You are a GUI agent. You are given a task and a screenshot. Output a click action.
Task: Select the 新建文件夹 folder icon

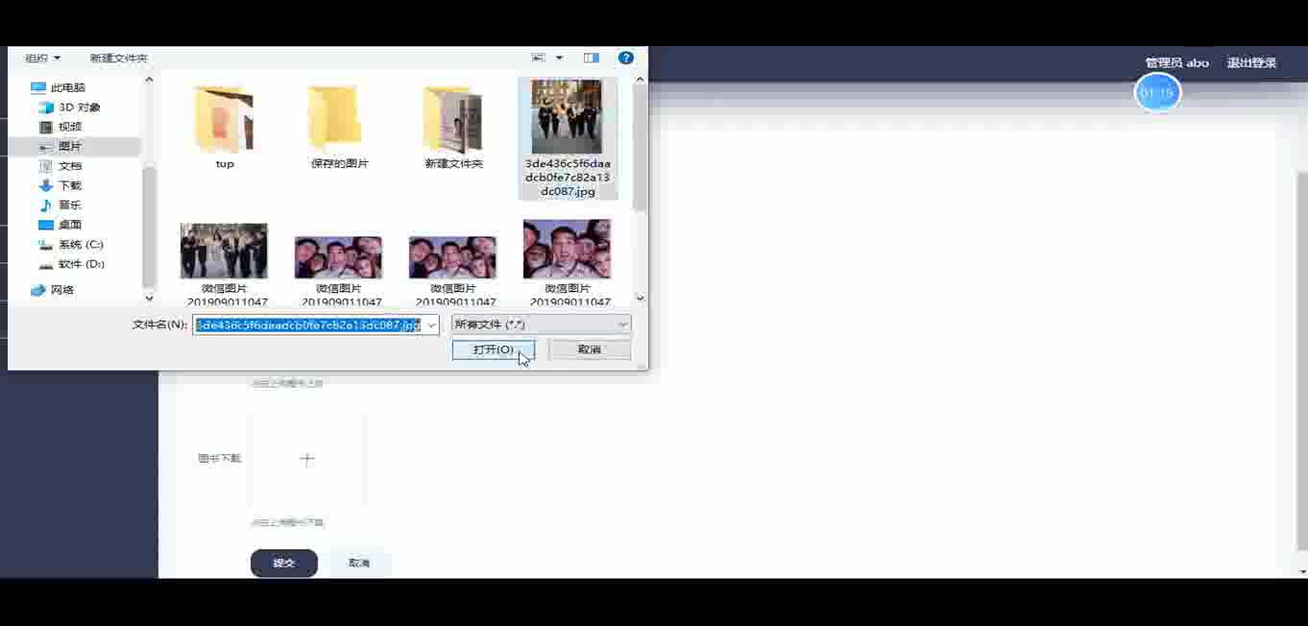pos(453,120)
